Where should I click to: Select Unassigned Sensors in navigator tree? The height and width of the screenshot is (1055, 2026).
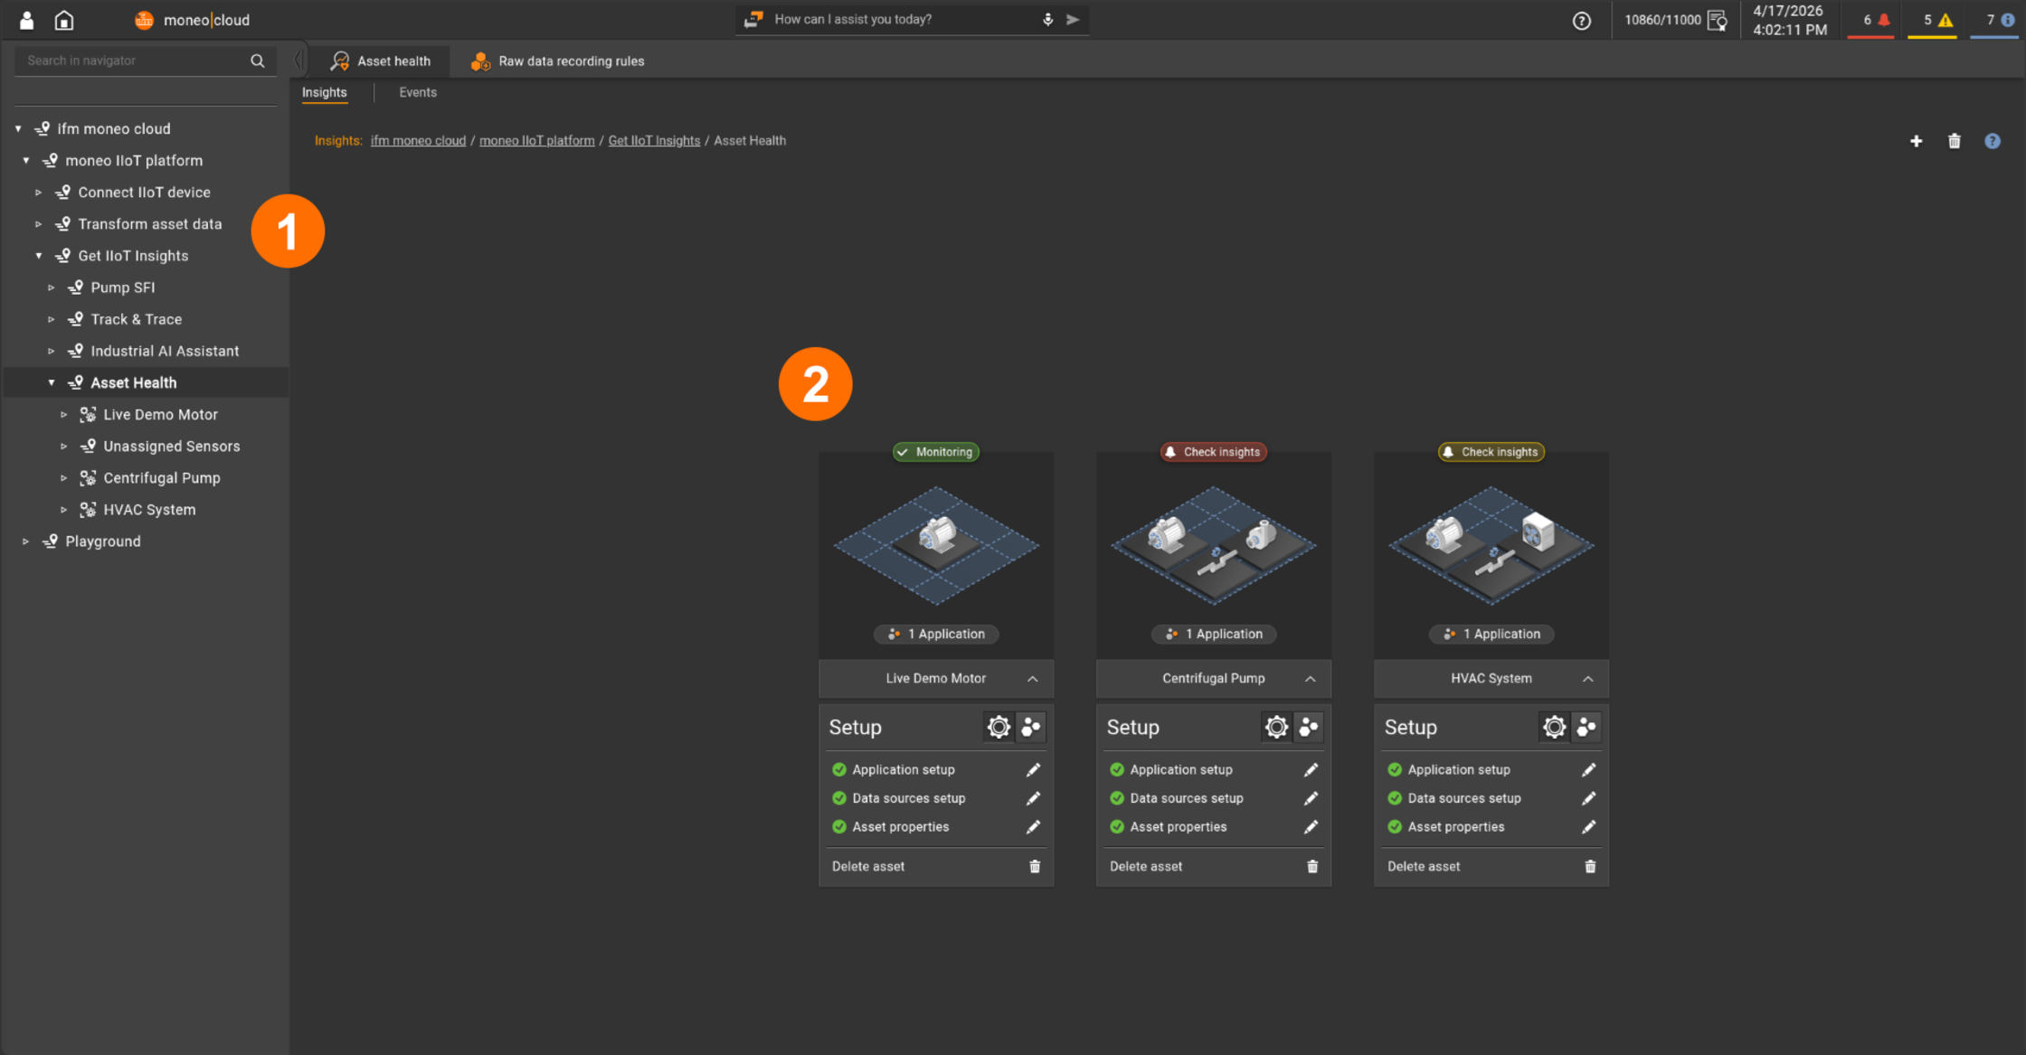171,447
